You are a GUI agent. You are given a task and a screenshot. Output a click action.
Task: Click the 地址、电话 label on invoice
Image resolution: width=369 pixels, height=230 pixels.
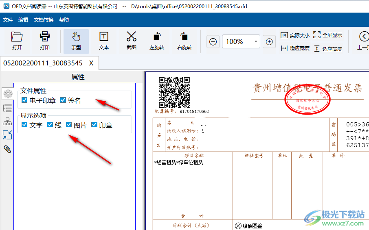tap(182, 139)
